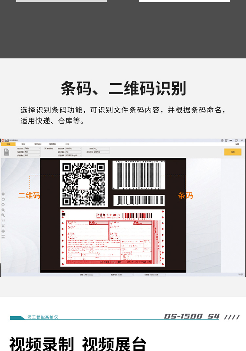This screenshot has width=246, height=351.
Task: Click the small text link above the yellow button
Action: click(x=237, y=144)
